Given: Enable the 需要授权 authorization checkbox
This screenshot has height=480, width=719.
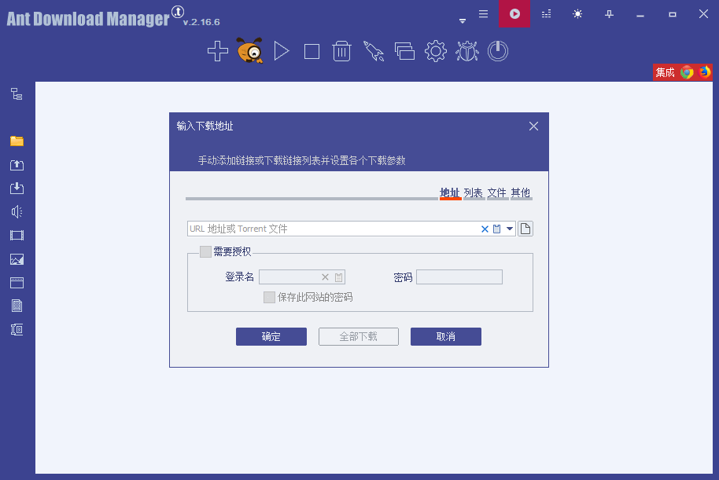Looking at the screenshot, I should pyautogui.click(x=206, y=251).
